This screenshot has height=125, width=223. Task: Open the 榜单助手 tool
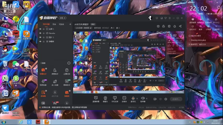pyautogui.click(x=67, y=82)
